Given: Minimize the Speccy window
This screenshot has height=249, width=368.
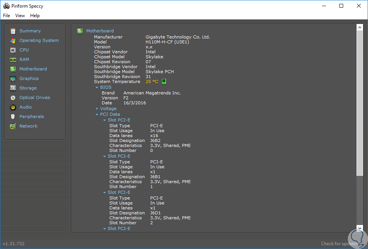Looking at the screenshot, I should 324,6.
